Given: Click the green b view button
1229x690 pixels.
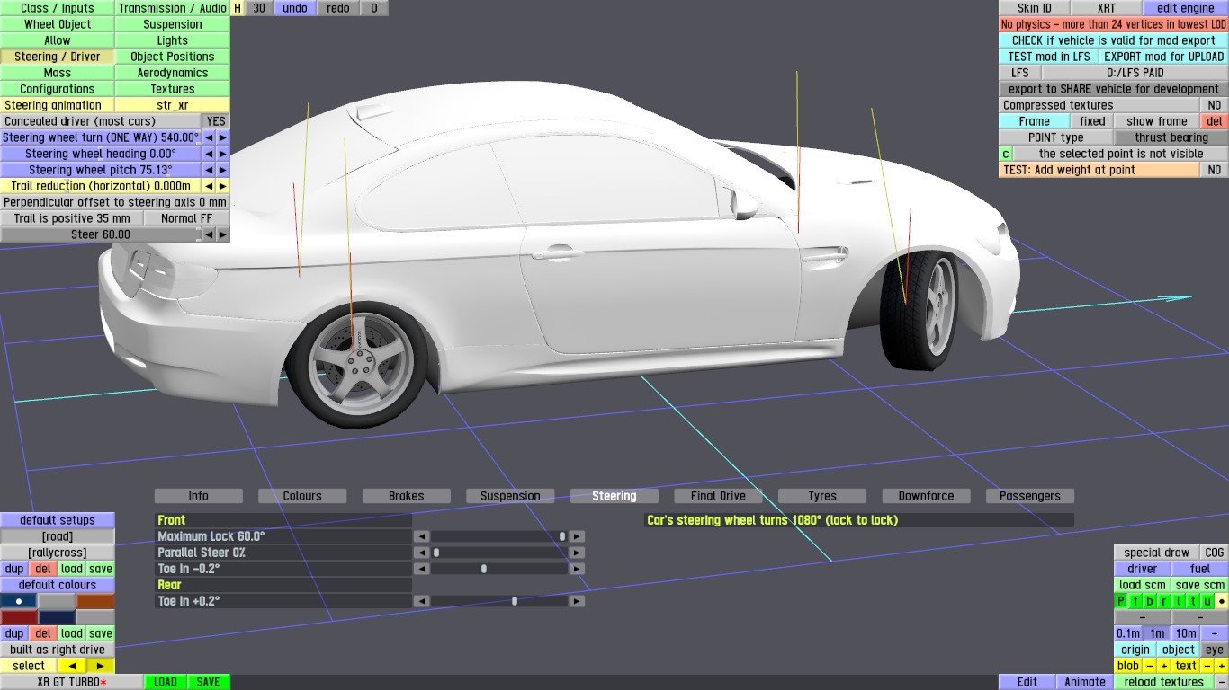Looking at the screenshot, I should (x=1150, y=601).
